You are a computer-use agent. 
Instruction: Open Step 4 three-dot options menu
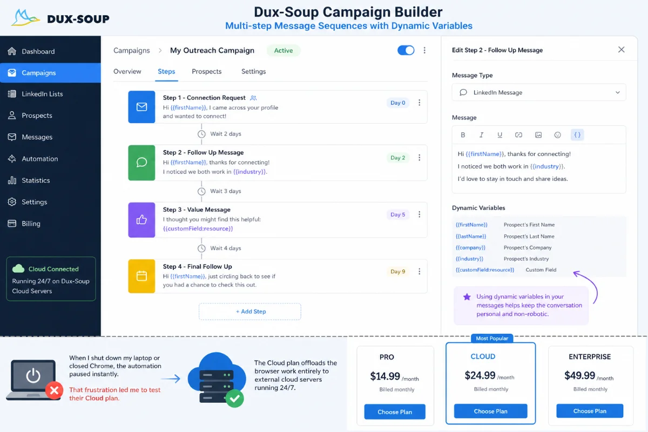pyautogui.click(x=420, y=271)
